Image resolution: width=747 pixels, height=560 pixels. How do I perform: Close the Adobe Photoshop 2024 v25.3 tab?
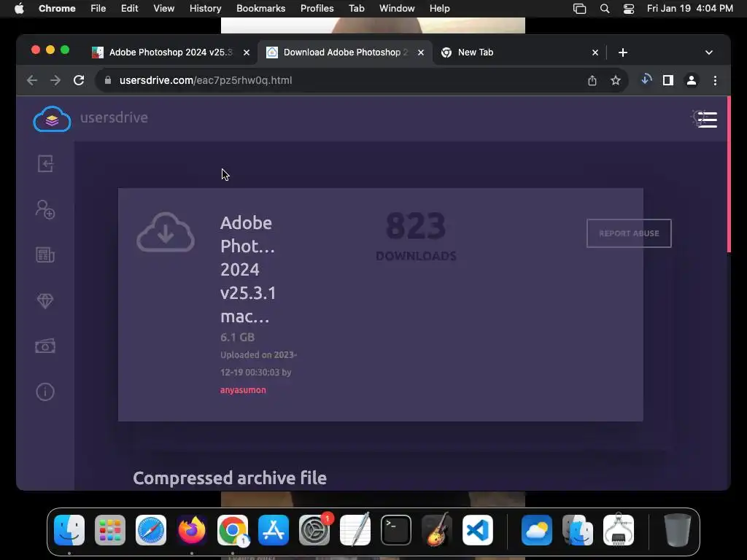pos(247,52)
